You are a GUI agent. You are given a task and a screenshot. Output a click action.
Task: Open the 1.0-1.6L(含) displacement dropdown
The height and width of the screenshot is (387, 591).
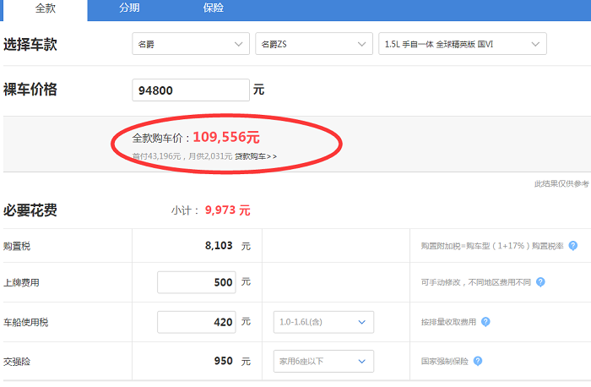coord(323,322)
